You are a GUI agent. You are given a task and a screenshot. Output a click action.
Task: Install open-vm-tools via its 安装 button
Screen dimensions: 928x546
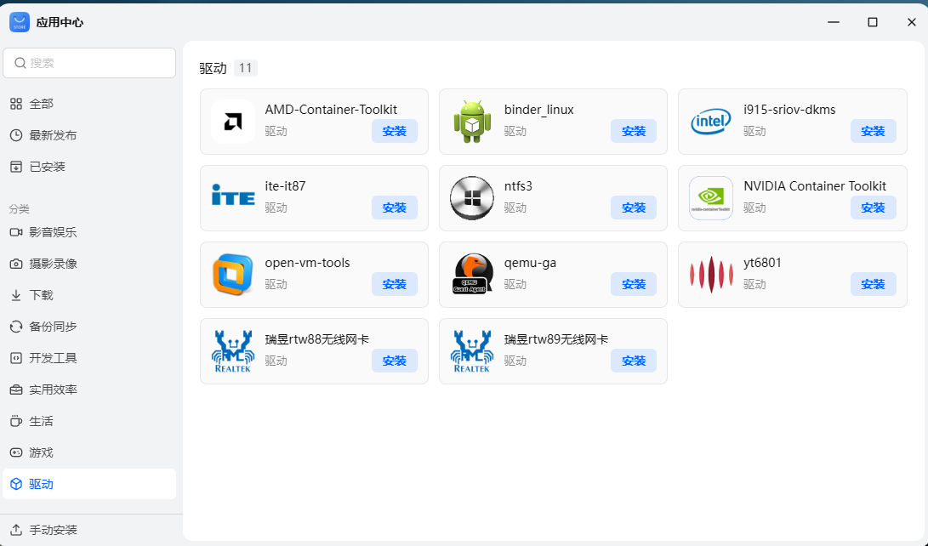tap(394, 285)
